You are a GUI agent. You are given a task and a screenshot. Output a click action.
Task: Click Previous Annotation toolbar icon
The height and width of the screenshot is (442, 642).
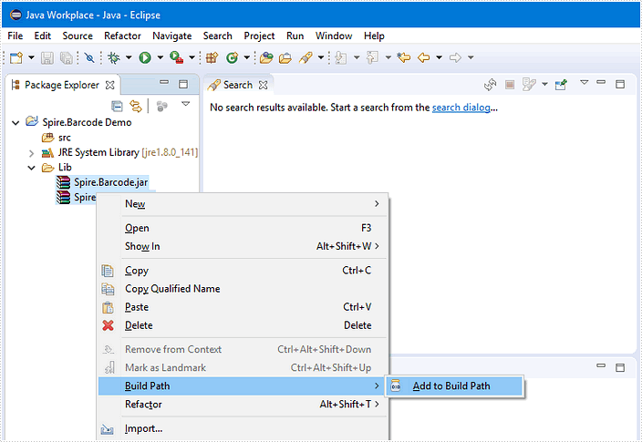372,57
